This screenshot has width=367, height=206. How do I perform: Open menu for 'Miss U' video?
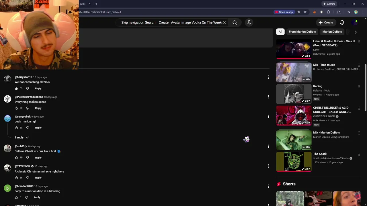pyautogui.click(x=359, y=41)
